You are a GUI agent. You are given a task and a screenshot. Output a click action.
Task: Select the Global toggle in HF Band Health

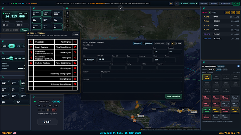tap(218, 70)
